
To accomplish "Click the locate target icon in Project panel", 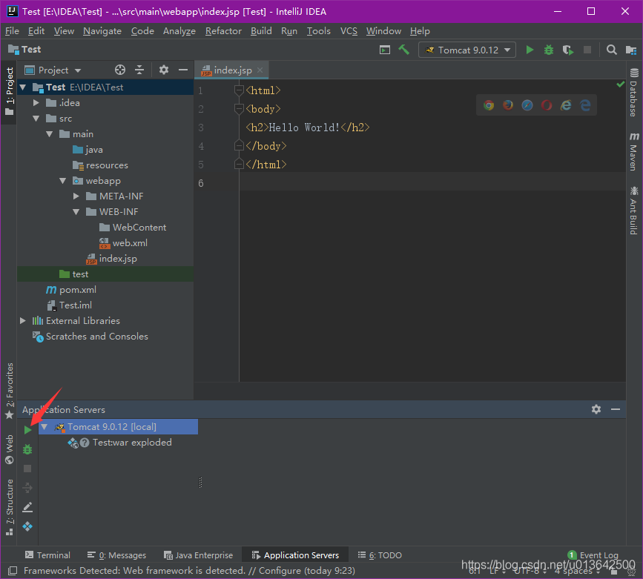I will coord(120,70).
